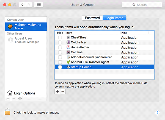The height and width of the screenshot is (120, 165).
Task: Click the Android File Transfer Agent icon
Action: (x=68, y=62)
